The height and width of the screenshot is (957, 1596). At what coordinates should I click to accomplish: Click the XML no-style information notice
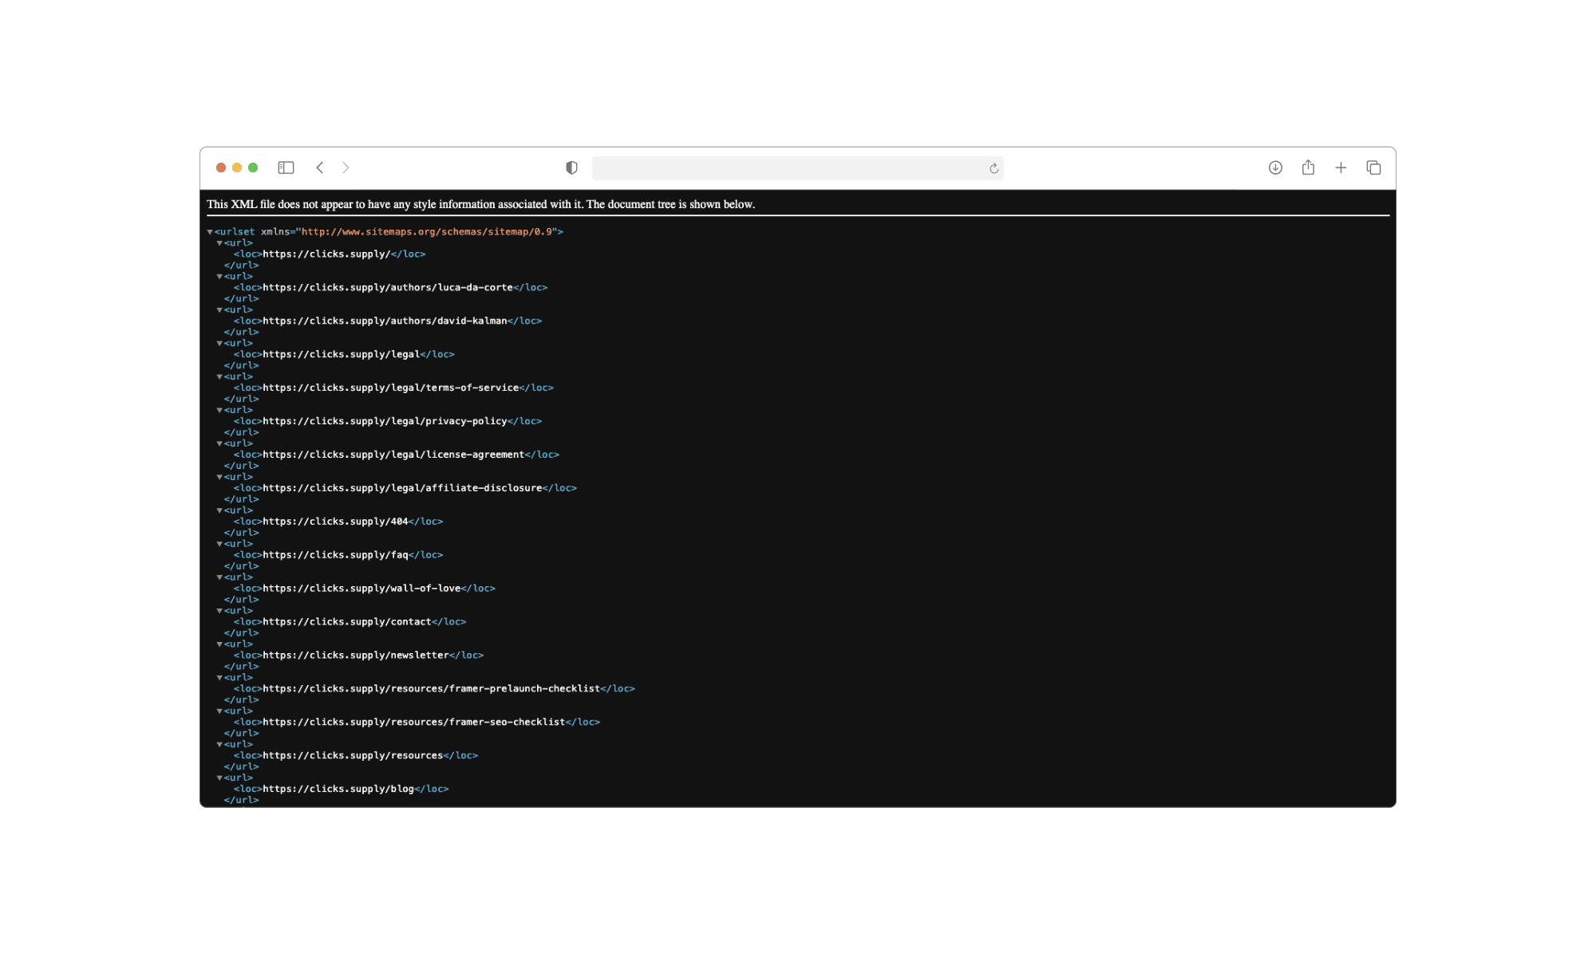pyautogui.click(x=481, y=204)
